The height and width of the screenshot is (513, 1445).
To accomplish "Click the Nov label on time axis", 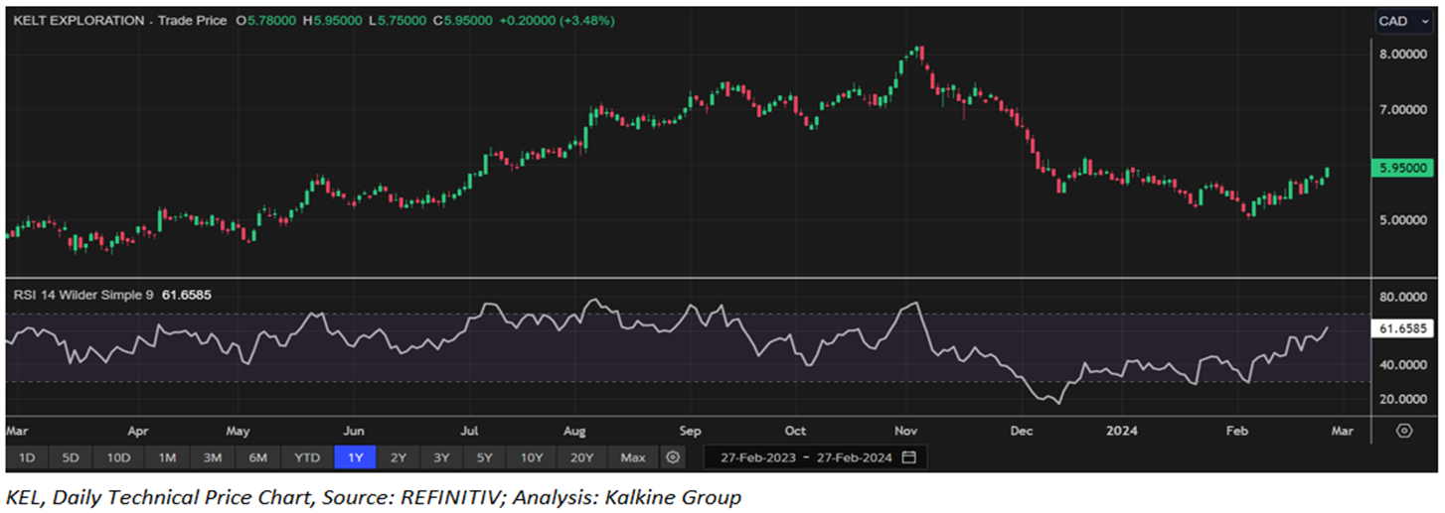I will point(905,431).
